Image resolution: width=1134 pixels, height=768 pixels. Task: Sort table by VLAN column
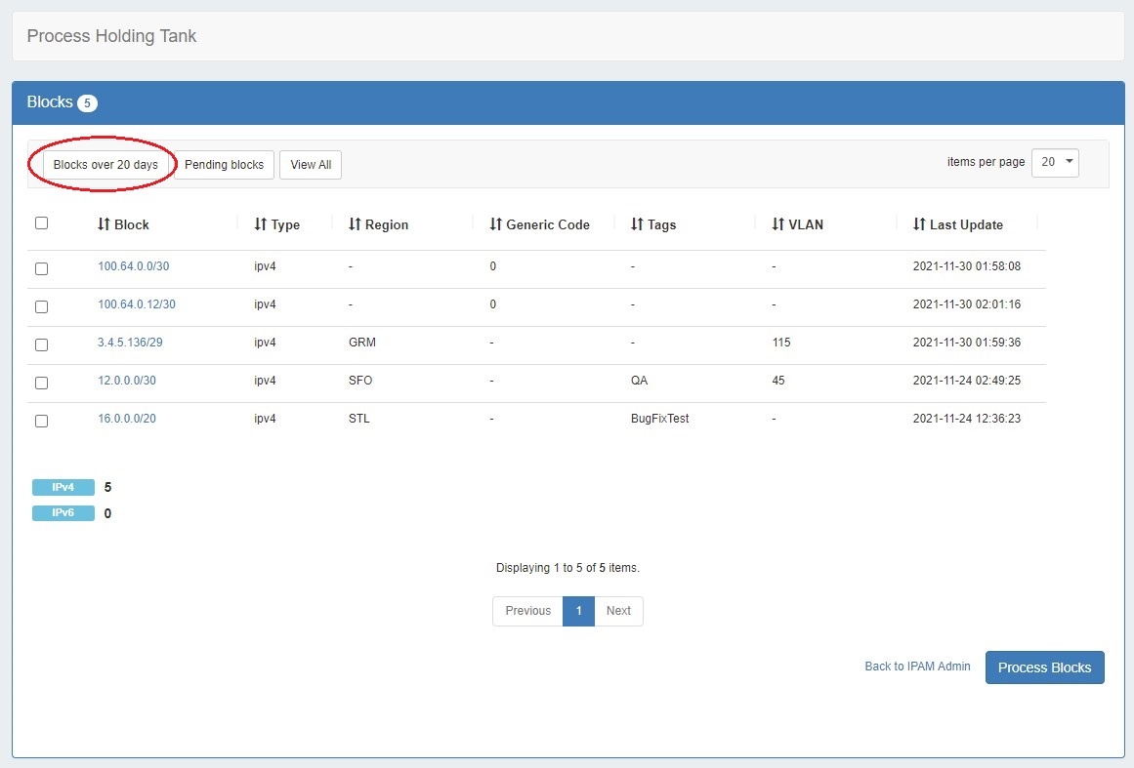coord(798,224)
